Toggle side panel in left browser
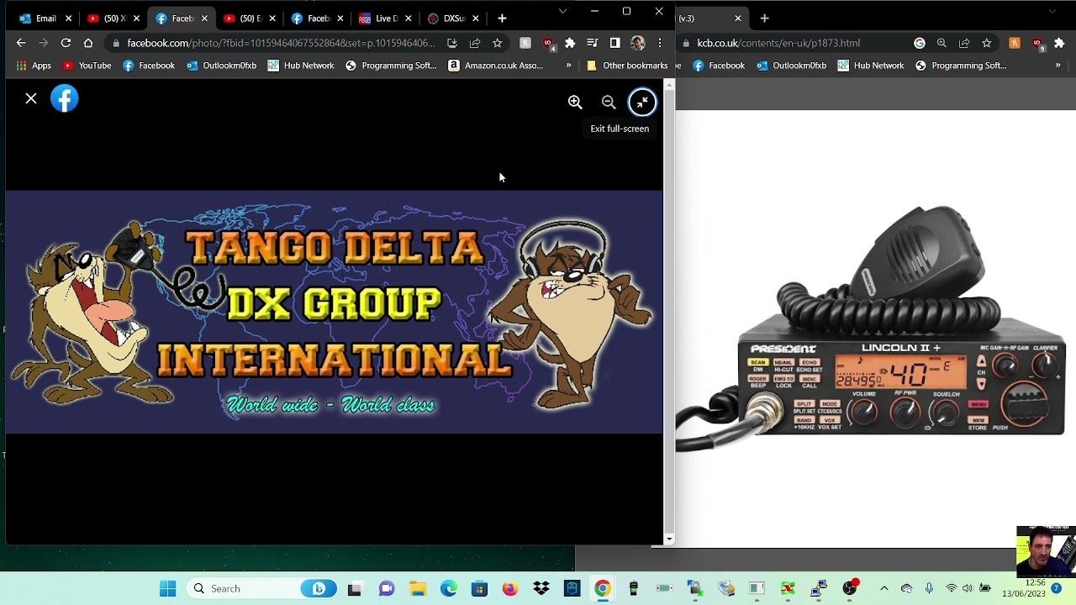This screenshot has width=1076, height=605. (x=614, y=43)
